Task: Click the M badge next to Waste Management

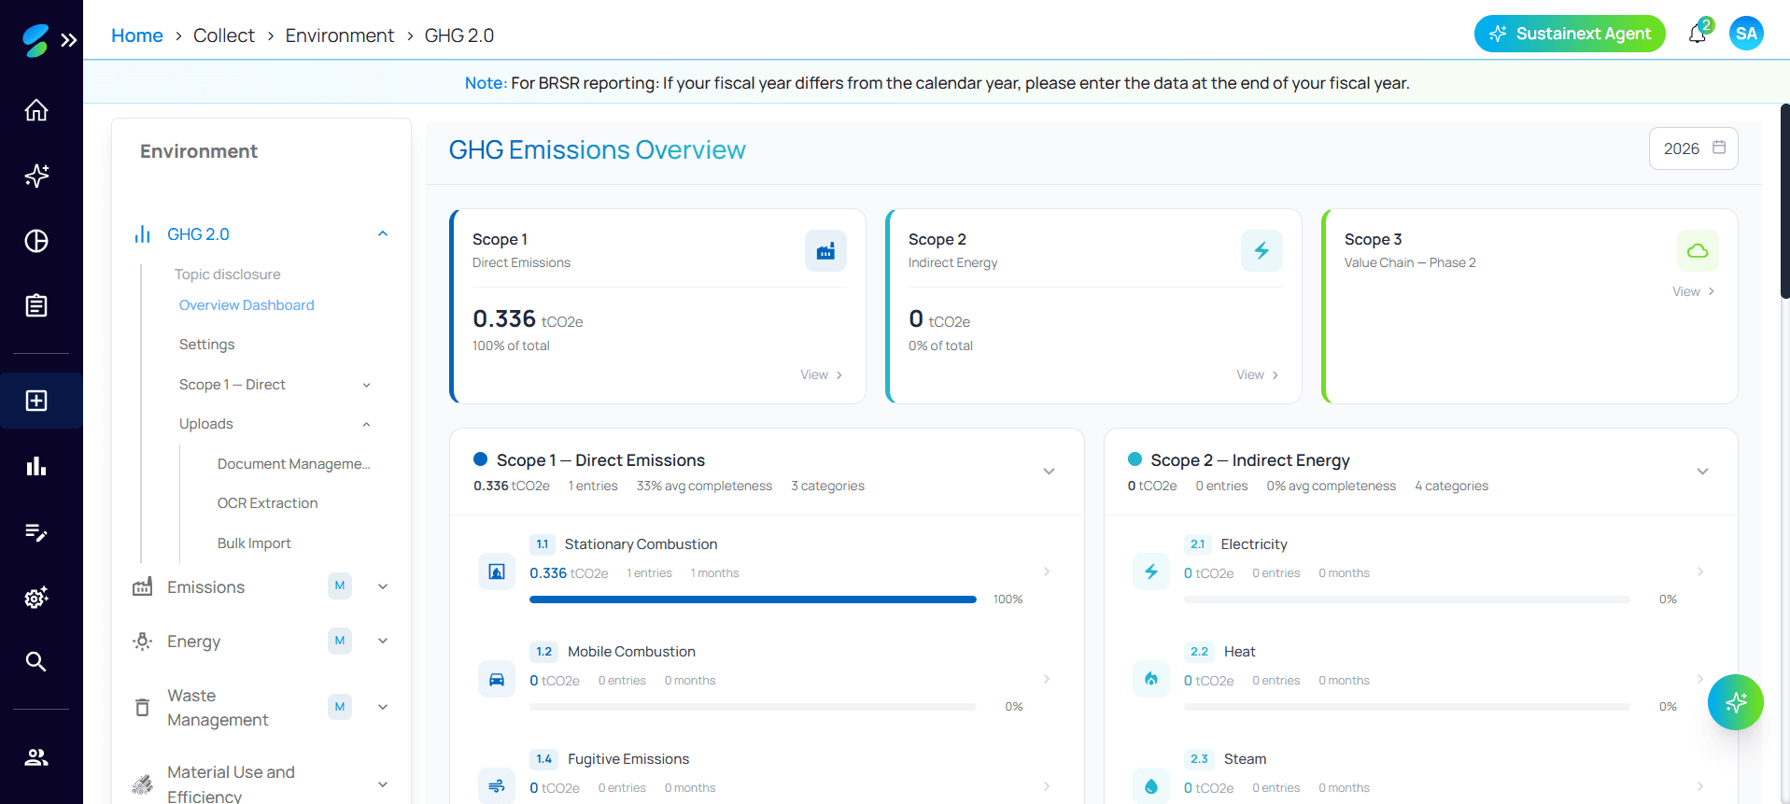Action: pos(340,707)
